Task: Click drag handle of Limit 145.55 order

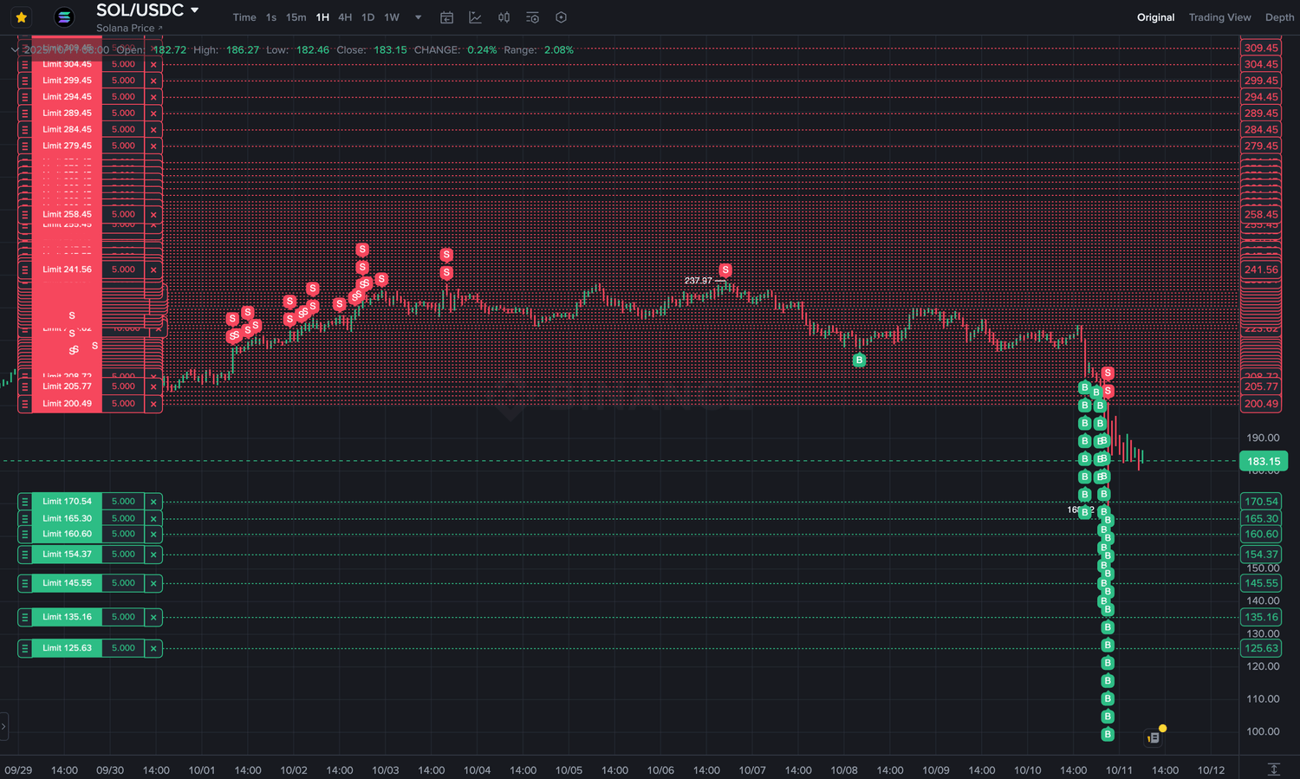Action: pyautogui.click(x=25, y=583)
